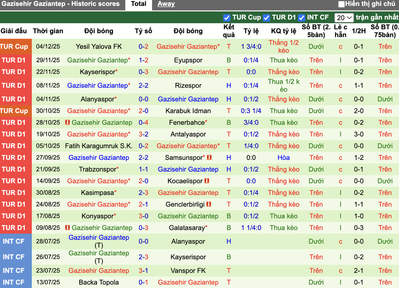
Task: Open Konyaspor team link
Action: click(x=98, y=216)
